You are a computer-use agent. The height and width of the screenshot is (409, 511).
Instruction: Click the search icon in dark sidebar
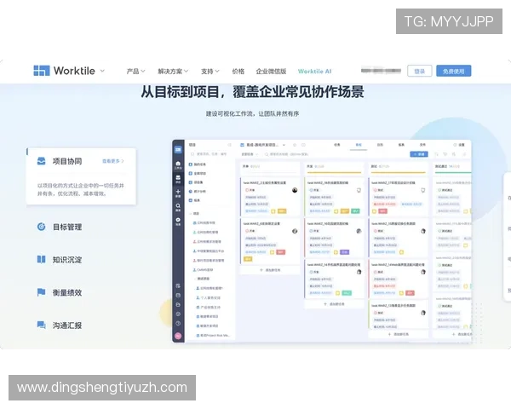[x=178, y=207]
